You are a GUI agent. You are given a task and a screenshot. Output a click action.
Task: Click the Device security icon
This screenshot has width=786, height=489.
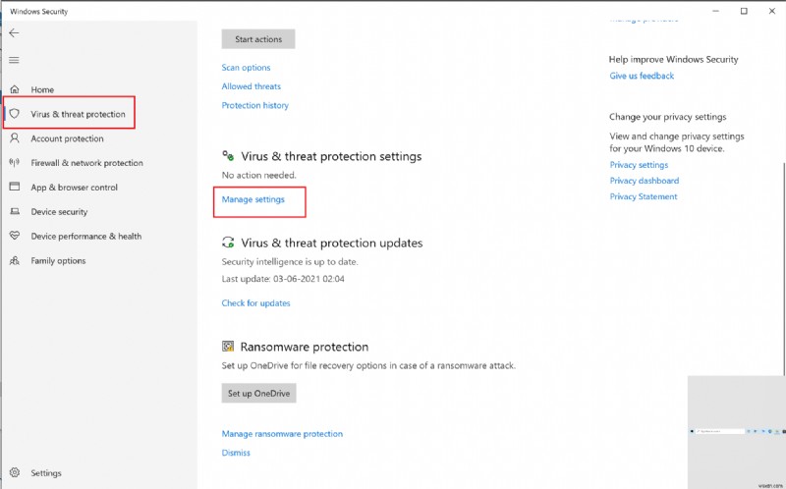(15, 212)
